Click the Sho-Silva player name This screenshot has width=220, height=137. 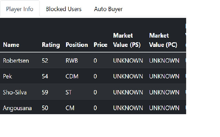[15, 92]
